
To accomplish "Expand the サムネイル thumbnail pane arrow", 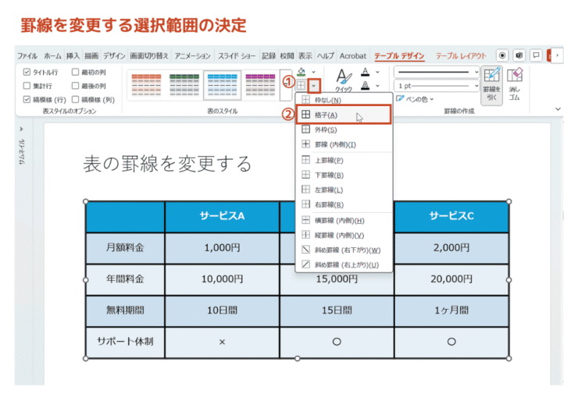I will point(21,129).
